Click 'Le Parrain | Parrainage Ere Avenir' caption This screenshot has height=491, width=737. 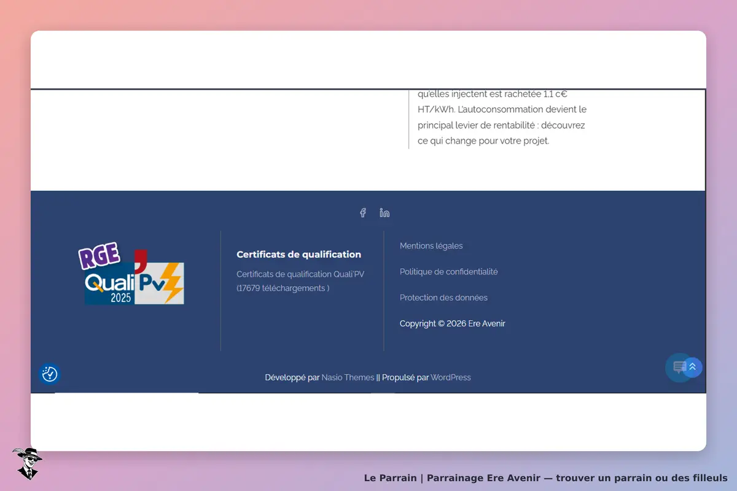pos(546,477)
